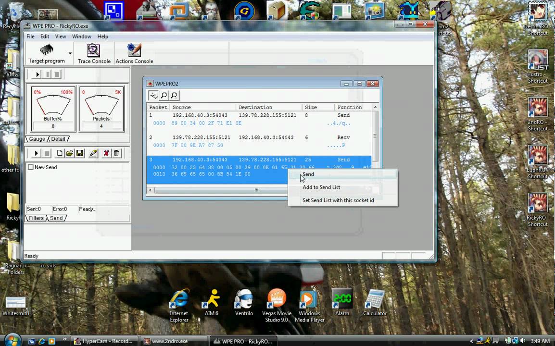Open the Actions Console
555x346 pixels.
[134, 54]
